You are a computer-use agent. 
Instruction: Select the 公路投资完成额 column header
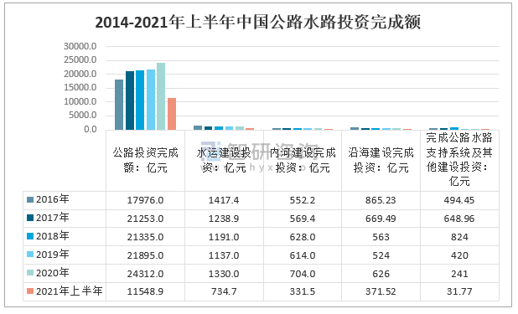(x=145, y=160)
